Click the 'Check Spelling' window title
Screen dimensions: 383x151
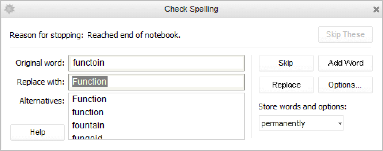pyautogui.click(x=191, y=9)
